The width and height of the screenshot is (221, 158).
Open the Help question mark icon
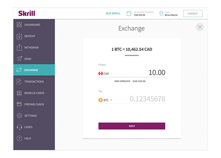19,138
